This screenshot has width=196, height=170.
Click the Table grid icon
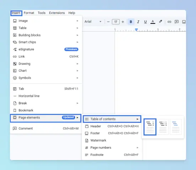[x=15, y=28]
